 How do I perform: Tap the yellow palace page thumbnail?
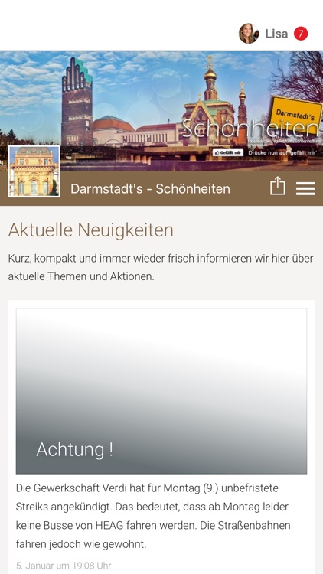point(34,171)
